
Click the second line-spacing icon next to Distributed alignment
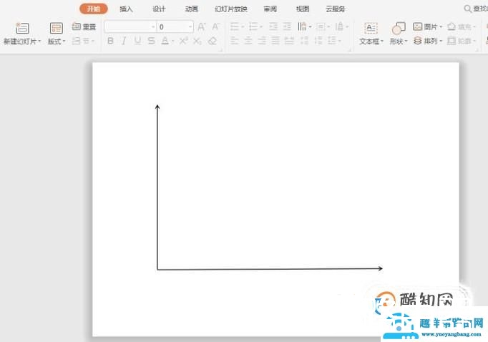(318, 41)
